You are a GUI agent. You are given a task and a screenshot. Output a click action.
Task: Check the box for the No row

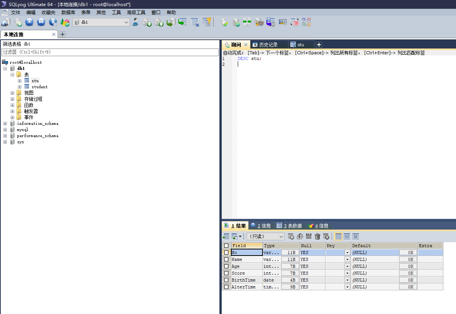click(x=226, y=252)
